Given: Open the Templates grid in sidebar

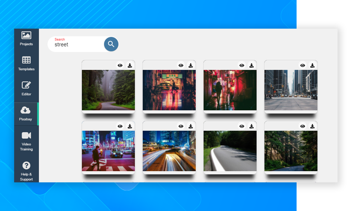Looking at the screenshot, I should [x=26, y=64].
